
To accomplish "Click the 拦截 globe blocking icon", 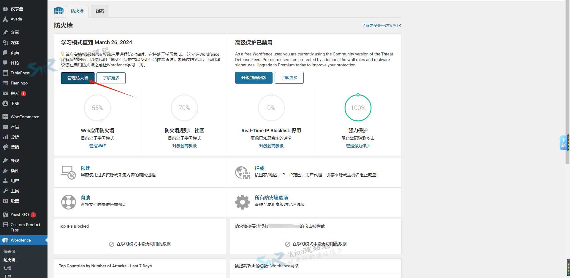I will click(x=243, y=172).
